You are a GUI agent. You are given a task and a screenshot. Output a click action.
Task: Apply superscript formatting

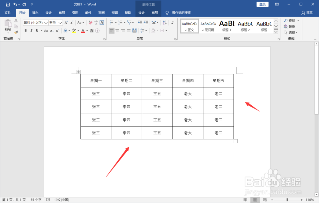tap(57, 30)
